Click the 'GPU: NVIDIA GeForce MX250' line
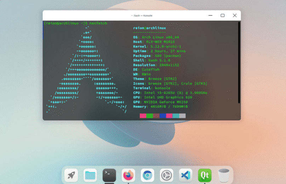This screenshot has width=286, height=184. 160,102
